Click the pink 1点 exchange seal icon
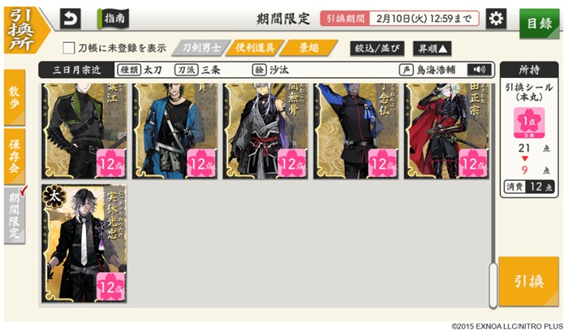Viewport: 568px width, 332px height. pyautogui.click(x=529, y=123)
